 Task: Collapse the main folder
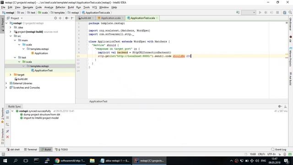(x=15, y=40)
